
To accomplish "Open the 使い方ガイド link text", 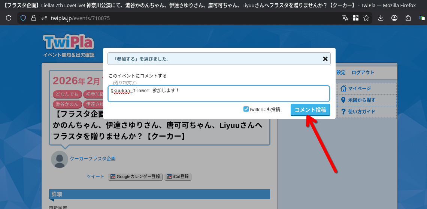I will [362, 112].
